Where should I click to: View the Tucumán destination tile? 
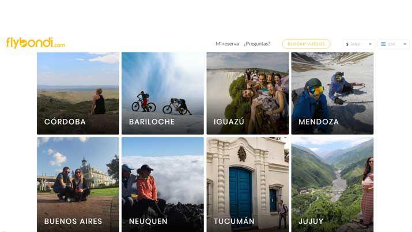point(248,185)
